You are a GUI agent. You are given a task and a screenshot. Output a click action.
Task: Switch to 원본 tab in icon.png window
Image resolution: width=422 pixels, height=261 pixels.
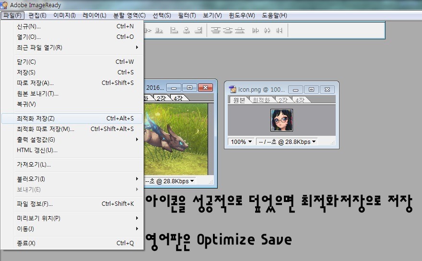[239, 100]
